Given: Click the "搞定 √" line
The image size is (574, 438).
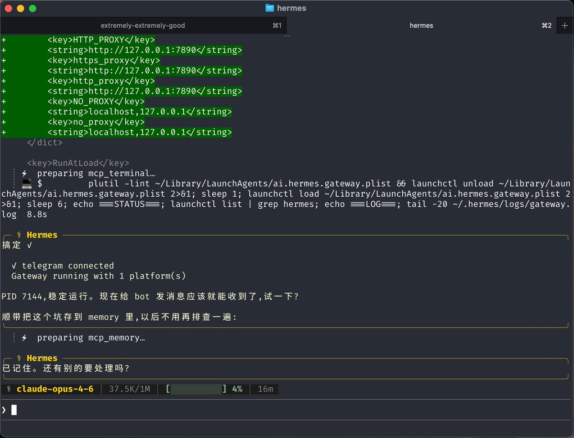Looking at the screenshot, I should point(17,246).
